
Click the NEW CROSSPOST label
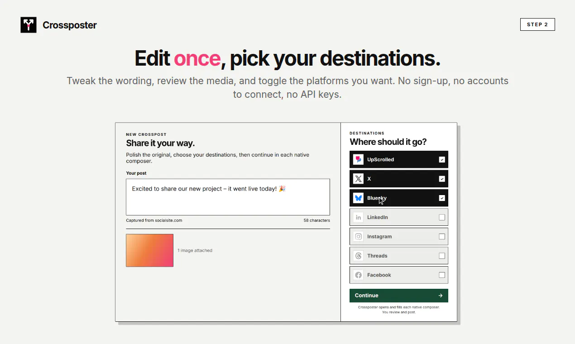pos(146,134)
